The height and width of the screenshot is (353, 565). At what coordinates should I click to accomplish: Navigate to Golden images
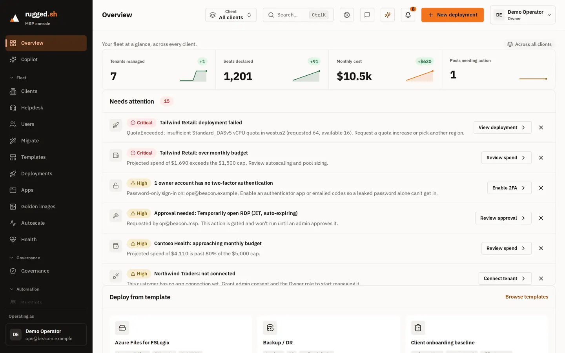(x=46, y=207)
